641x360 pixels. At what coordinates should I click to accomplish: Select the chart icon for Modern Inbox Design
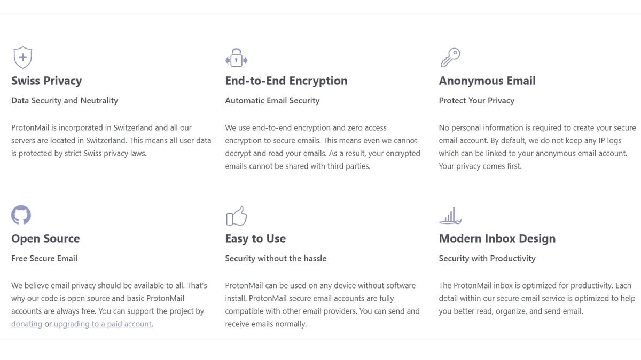click(x=450, y=214)
